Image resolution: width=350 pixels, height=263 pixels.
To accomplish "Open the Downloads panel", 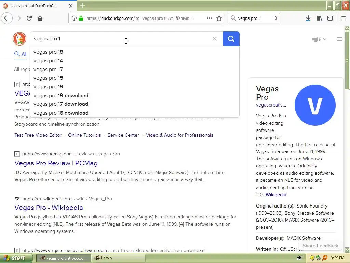I will [308, 18].
